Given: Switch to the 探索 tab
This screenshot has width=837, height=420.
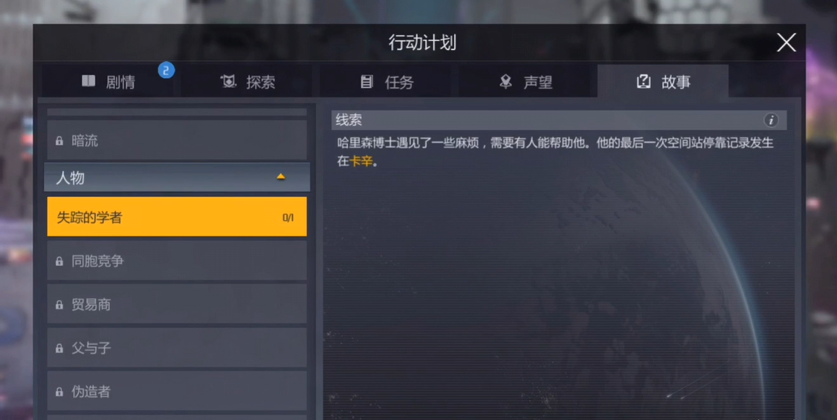Looking at the screenshot, I should click(247, 82).
